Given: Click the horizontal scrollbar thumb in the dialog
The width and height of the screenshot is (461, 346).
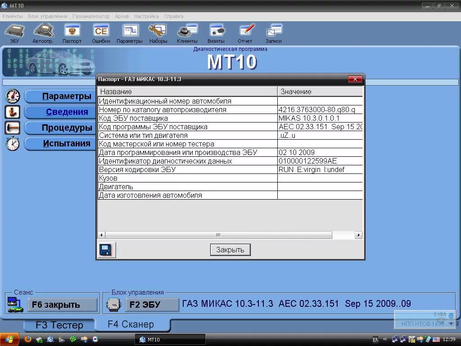Looking at the screenshot, I should pyautogui.click(x=218, y=235).
